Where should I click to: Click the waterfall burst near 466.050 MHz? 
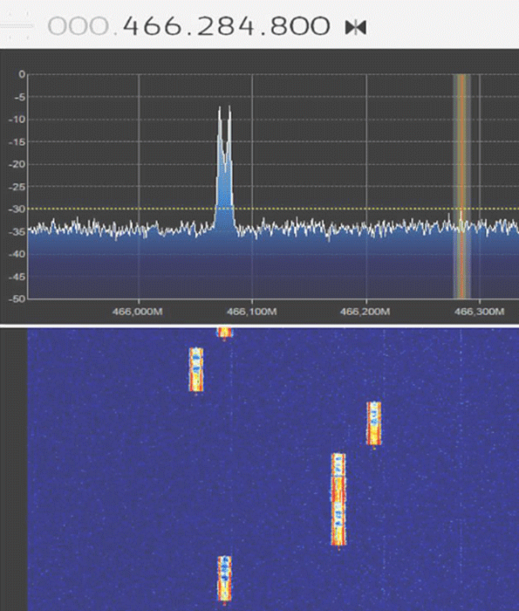(196, 369)
